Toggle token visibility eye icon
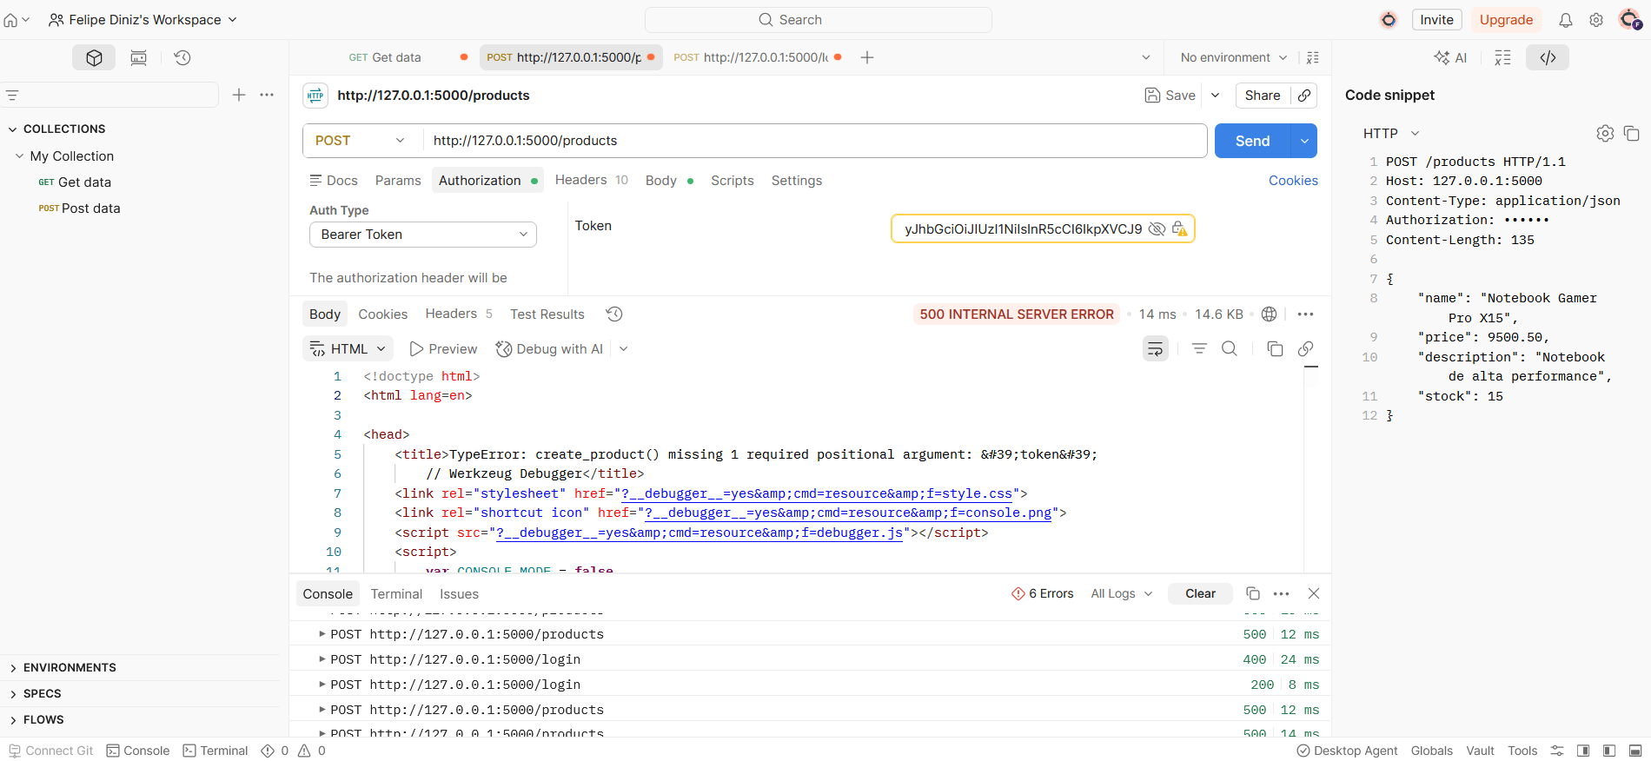The height and width of the screenshot is (761, 1651). 1156,228
